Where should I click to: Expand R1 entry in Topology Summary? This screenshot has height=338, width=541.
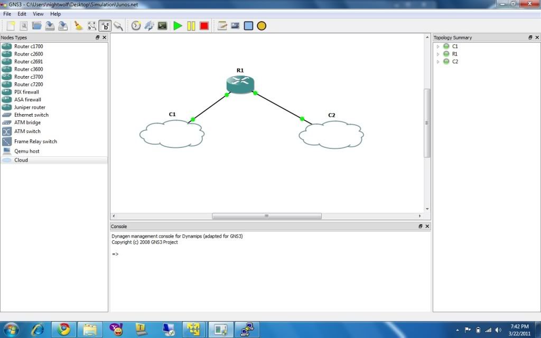[438, 54]
